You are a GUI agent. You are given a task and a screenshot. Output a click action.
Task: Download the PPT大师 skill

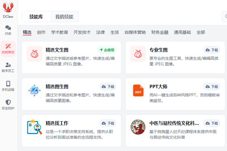(x=211, y=87)
